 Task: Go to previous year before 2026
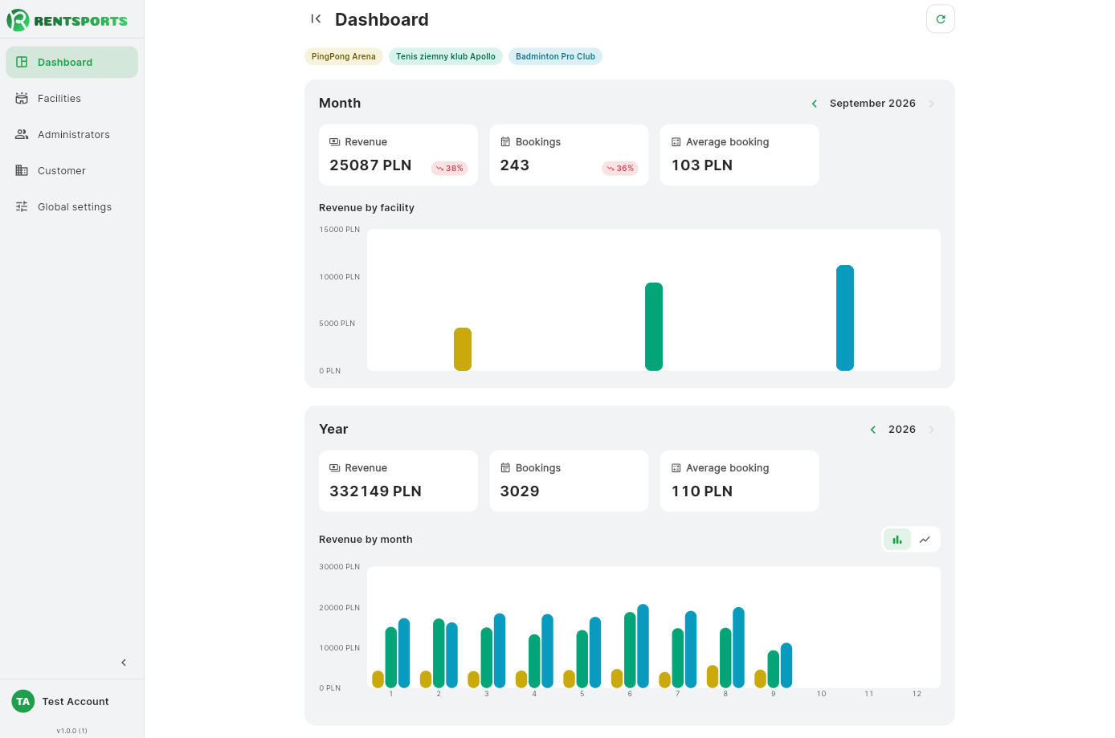[x=873, y=430]
